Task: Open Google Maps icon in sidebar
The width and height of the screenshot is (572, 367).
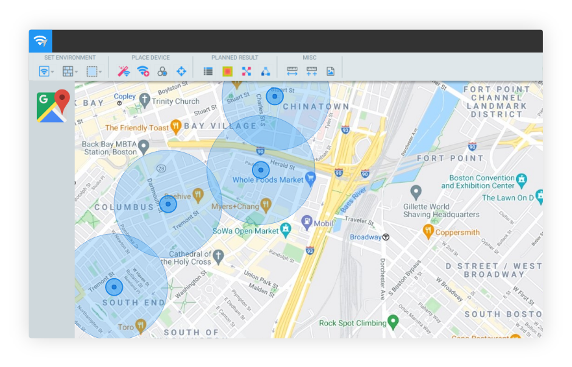Action: pos(53,106)
